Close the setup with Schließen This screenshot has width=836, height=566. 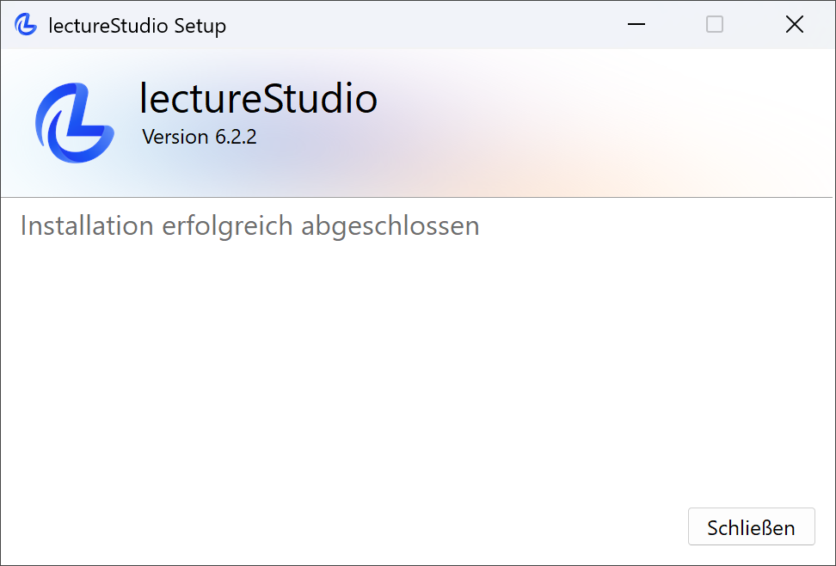751,526
